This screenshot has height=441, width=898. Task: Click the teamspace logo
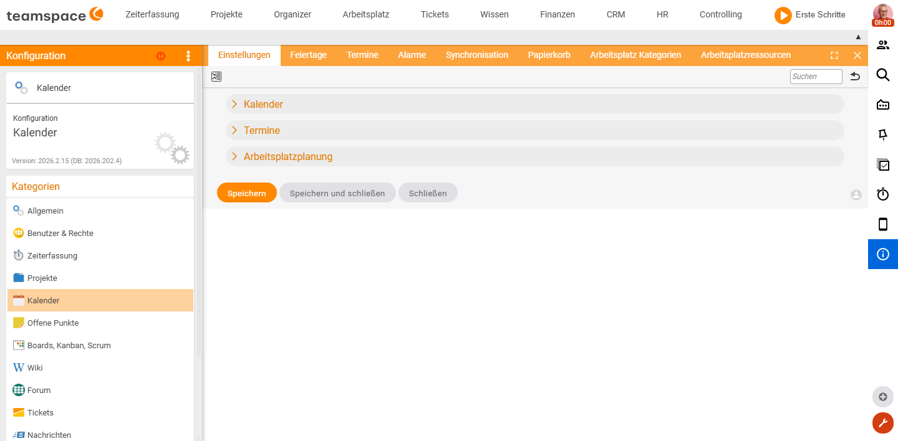click(55, 14)
